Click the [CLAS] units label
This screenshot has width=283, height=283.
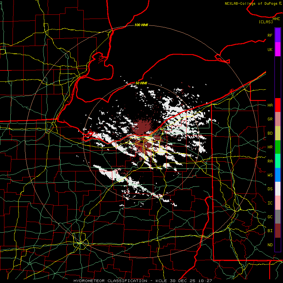coord(266,22)
